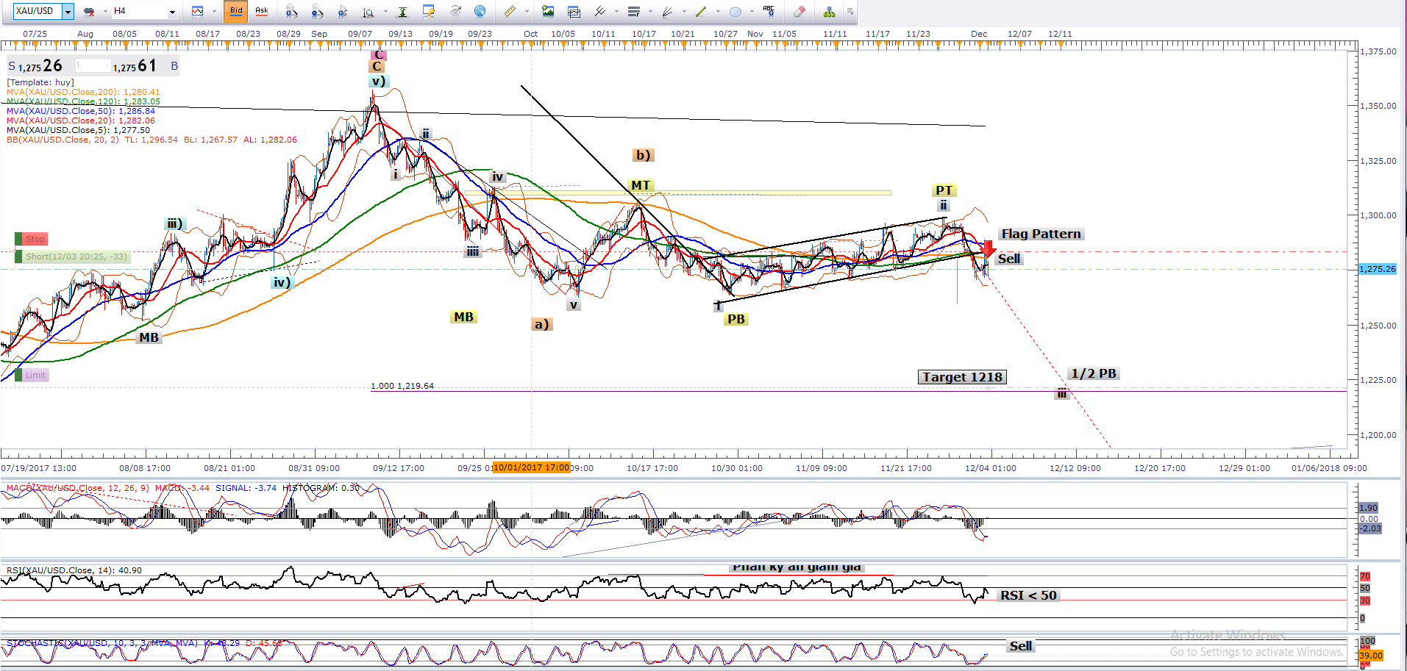Screen dimensions: 1407x671
Task: Open the H4 timeframe dropdown
Action: point(172,12)
